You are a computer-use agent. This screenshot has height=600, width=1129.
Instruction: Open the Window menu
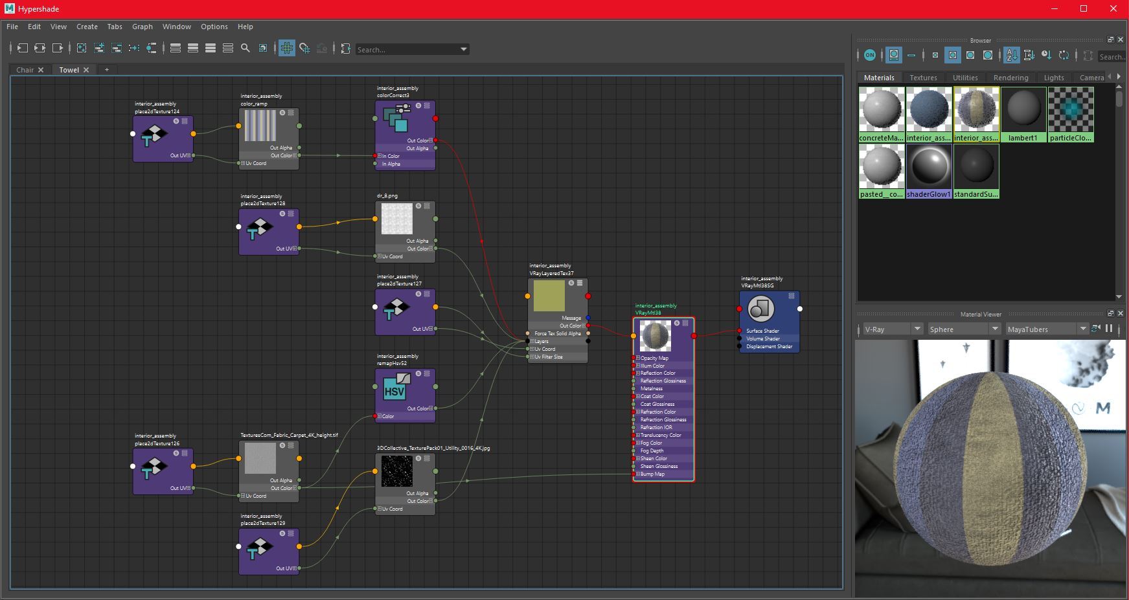click(177, 27)
